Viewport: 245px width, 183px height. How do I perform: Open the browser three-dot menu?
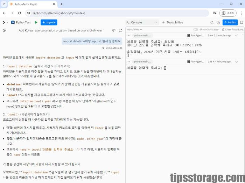(241, 13)
